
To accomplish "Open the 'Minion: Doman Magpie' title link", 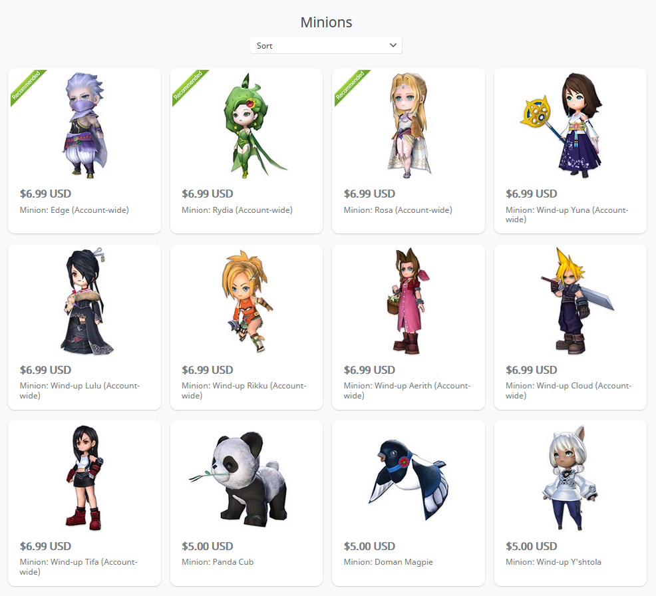I will [389, 562].
